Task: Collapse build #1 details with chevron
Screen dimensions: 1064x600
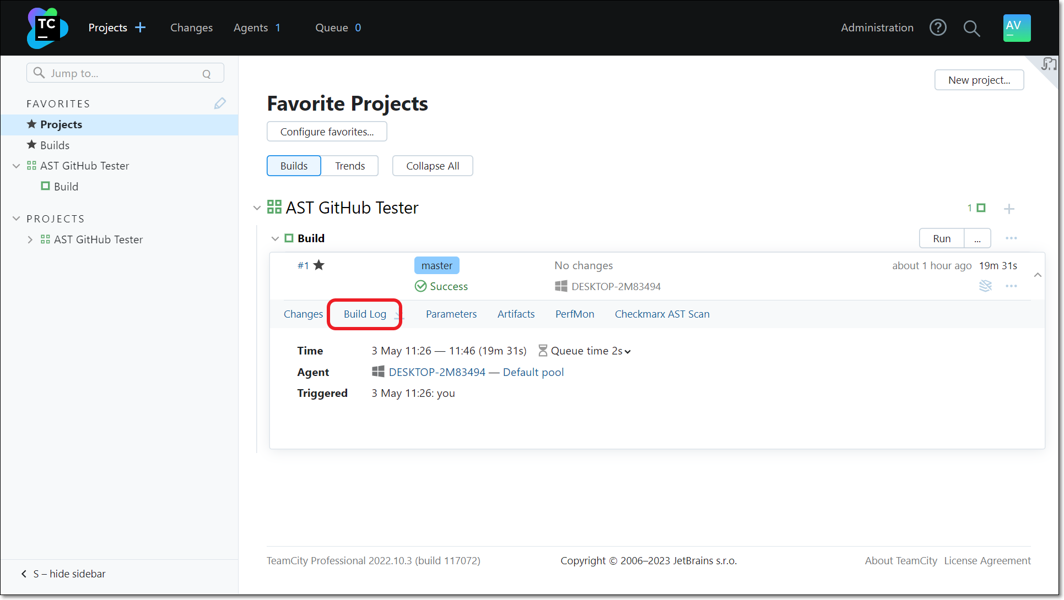Action: (x=1038, y=275)
